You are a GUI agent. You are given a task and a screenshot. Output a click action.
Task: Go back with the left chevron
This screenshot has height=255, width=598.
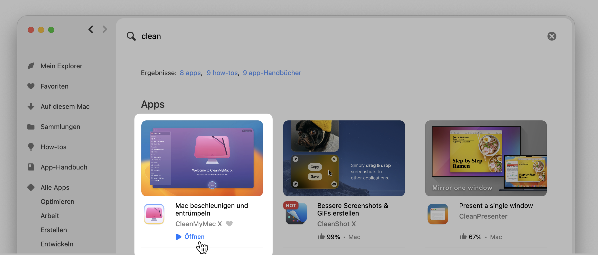[x=91, y=30]
